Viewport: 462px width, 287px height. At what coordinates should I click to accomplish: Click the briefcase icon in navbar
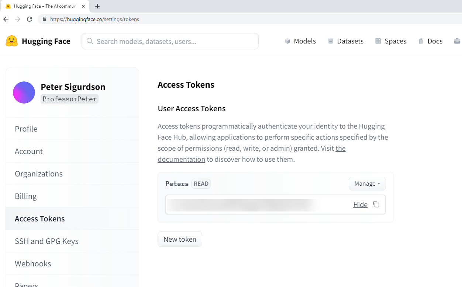457,41
